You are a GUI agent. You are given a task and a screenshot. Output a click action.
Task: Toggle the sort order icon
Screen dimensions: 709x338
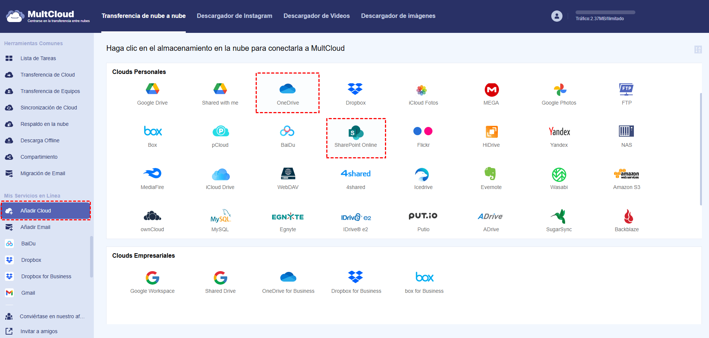698,49
